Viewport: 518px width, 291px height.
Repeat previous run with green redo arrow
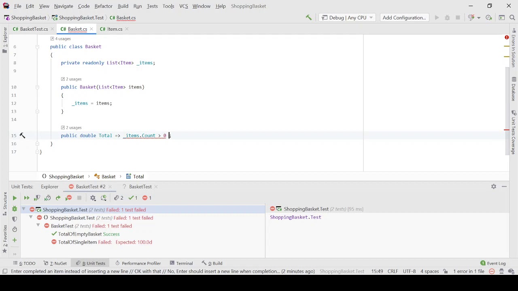tap(58, 198)
